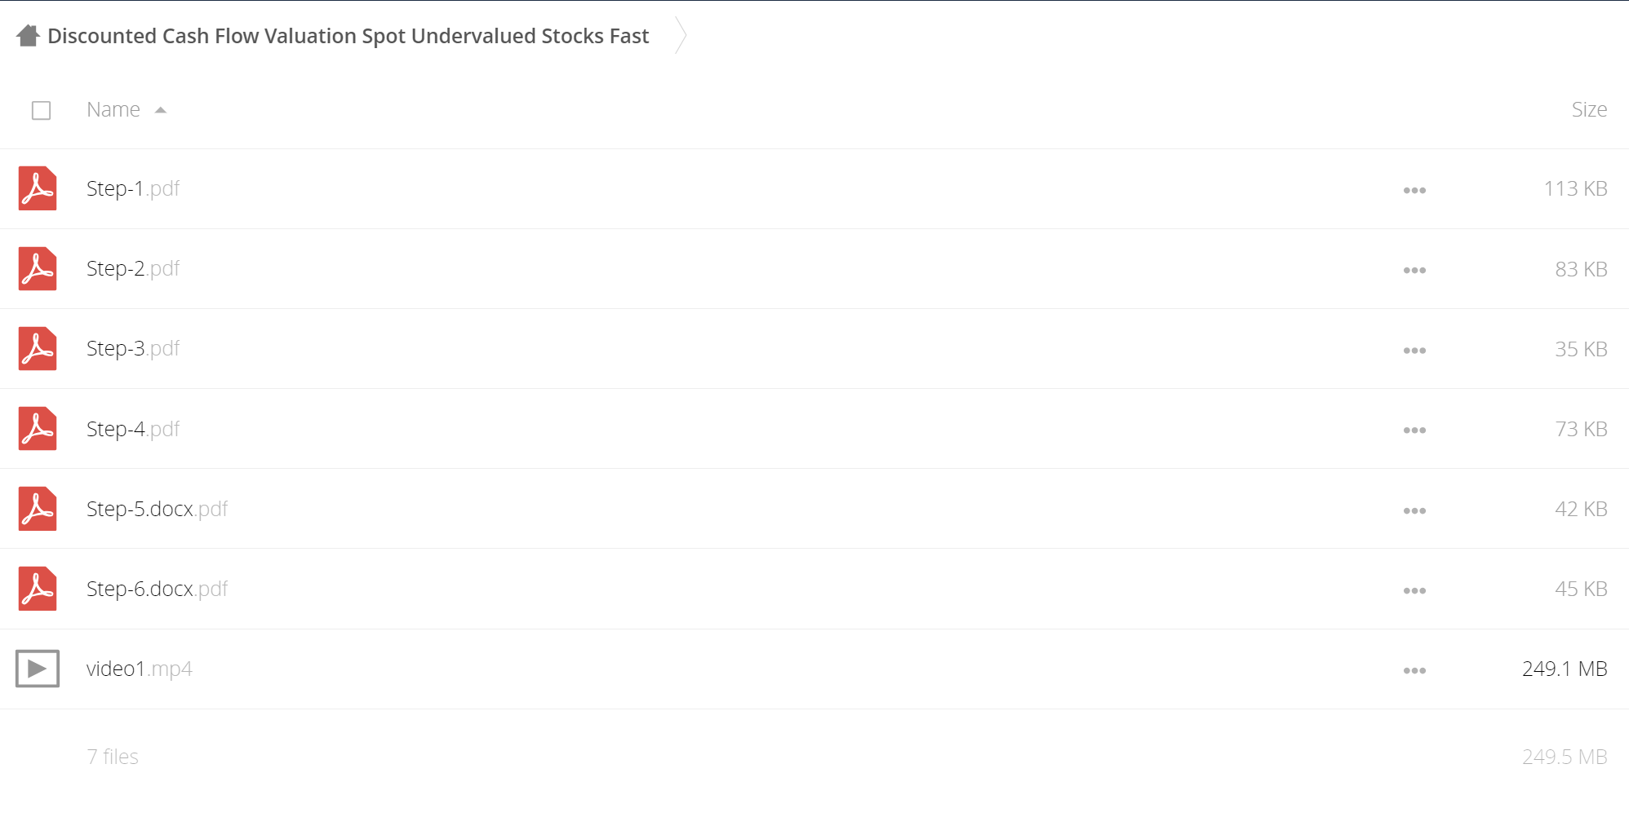
Task: Open Discounted Cash Flow Valuation breadcrumb folder
Action: click(x=348, y=36)
